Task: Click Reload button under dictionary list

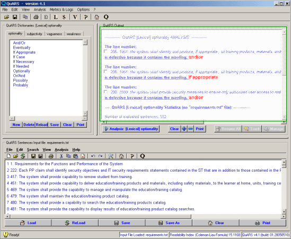Action: [x=41, y=125]
